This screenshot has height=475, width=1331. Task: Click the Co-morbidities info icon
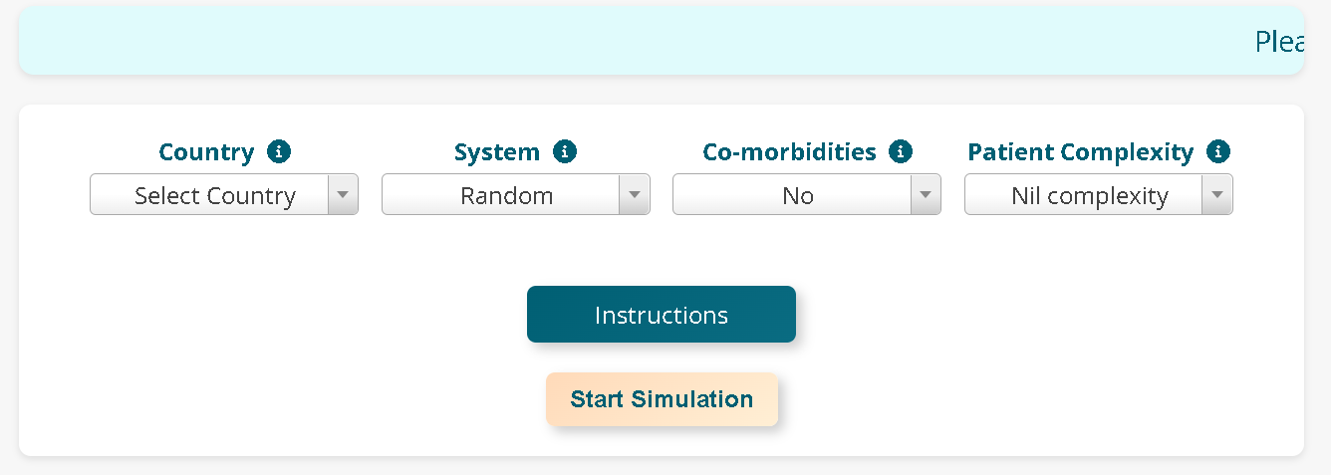tap(901, 151)
